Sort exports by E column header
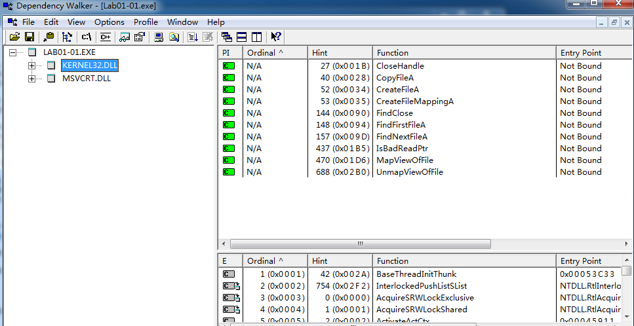The height and width of the screenshot is (326, 634). click(x=231, y=261)
